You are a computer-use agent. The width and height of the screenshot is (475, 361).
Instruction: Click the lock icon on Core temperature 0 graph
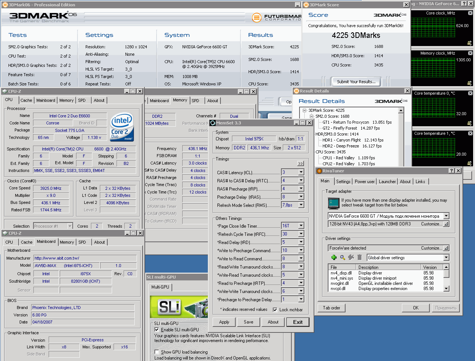point(469,123)
